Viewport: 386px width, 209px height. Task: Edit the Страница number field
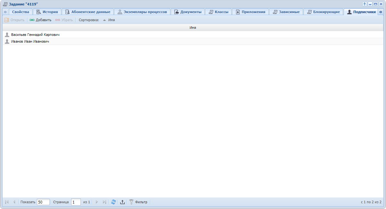[x=76, y=202]
